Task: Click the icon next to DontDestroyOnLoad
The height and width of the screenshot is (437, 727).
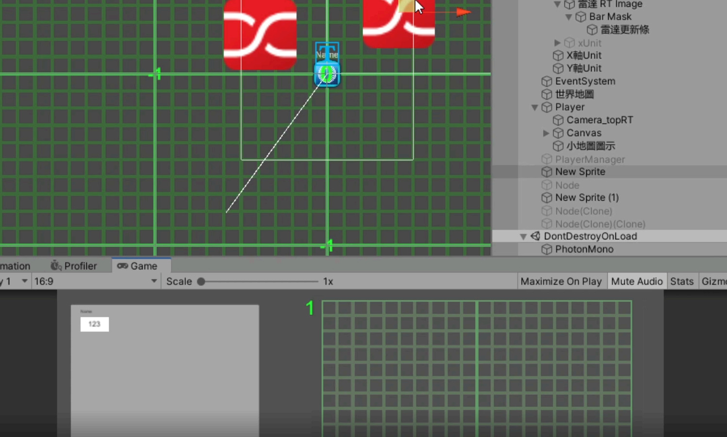Action: (535, 236)
